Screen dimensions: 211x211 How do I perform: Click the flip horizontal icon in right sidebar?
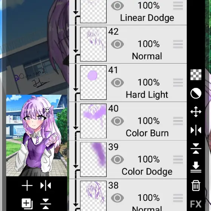pos(196,130)
